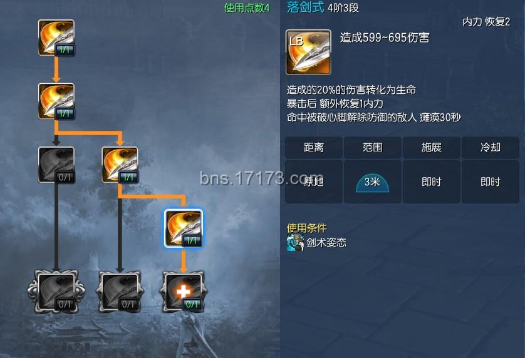
Task: Click the 即时 value under 冷却
Action: click(491, 182)
